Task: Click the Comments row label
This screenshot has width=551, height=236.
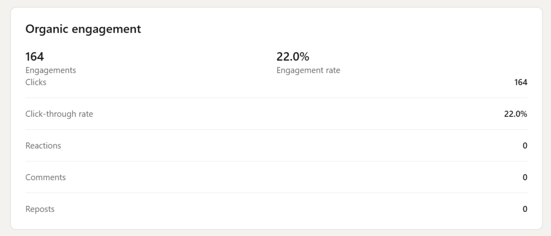Action: 45,177
